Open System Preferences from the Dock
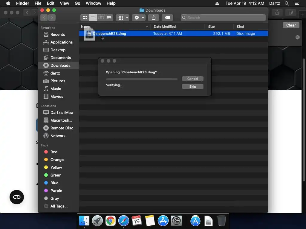This screenshot has height=229, width=306. point(176,221)
